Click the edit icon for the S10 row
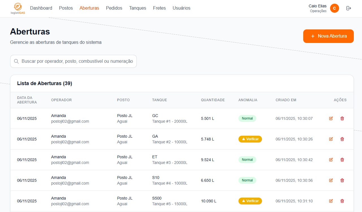362x212 pixels. click(331, 180)
